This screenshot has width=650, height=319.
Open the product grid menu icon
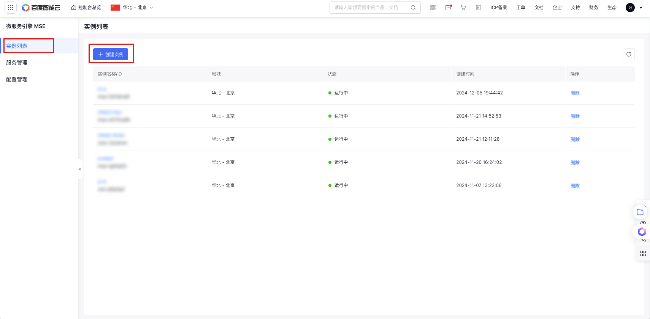[11, 8]
